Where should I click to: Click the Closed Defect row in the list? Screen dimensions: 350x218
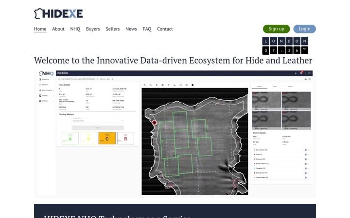(x=282, y=177)
